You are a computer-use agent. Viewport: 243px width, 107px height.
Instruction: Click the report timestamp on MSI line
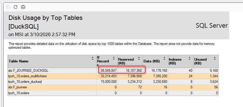(42, 34)
